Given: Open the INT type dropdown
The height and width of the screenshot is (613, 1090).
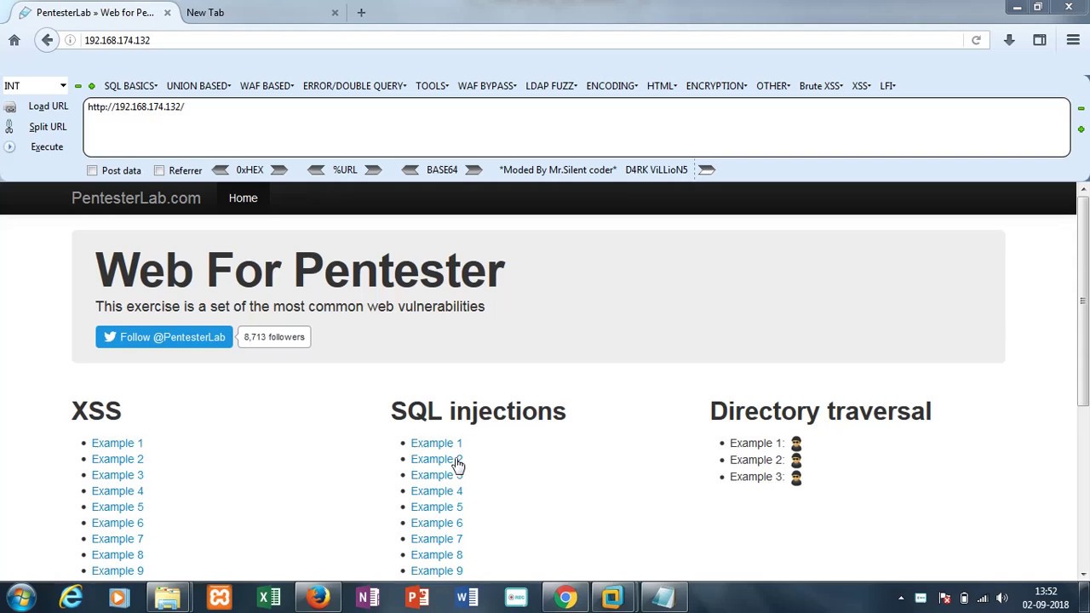Looking at the screenshot, I should [35, 86].
